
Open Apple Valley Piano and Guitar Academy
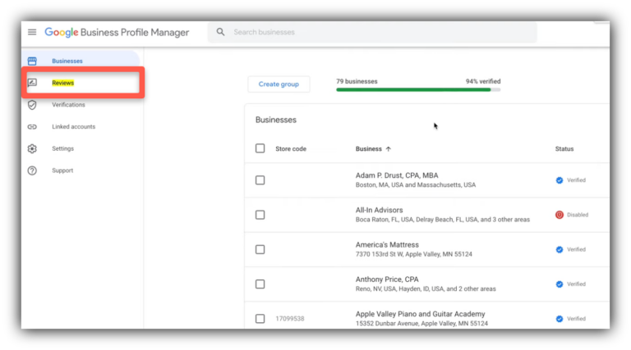point(420,314)
